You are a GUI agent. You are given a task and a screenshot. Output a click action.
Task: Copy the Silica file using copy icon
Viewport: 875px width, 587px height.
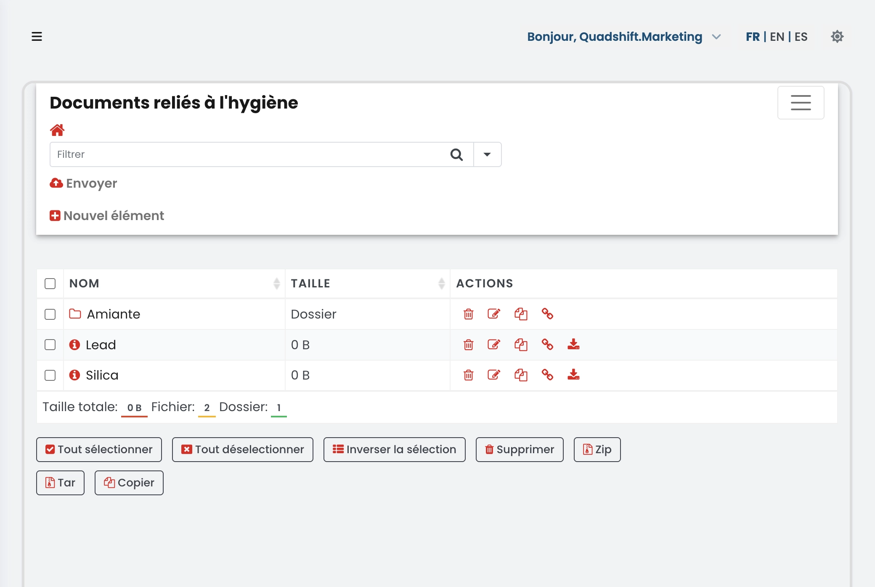click(x=521, y=375)
